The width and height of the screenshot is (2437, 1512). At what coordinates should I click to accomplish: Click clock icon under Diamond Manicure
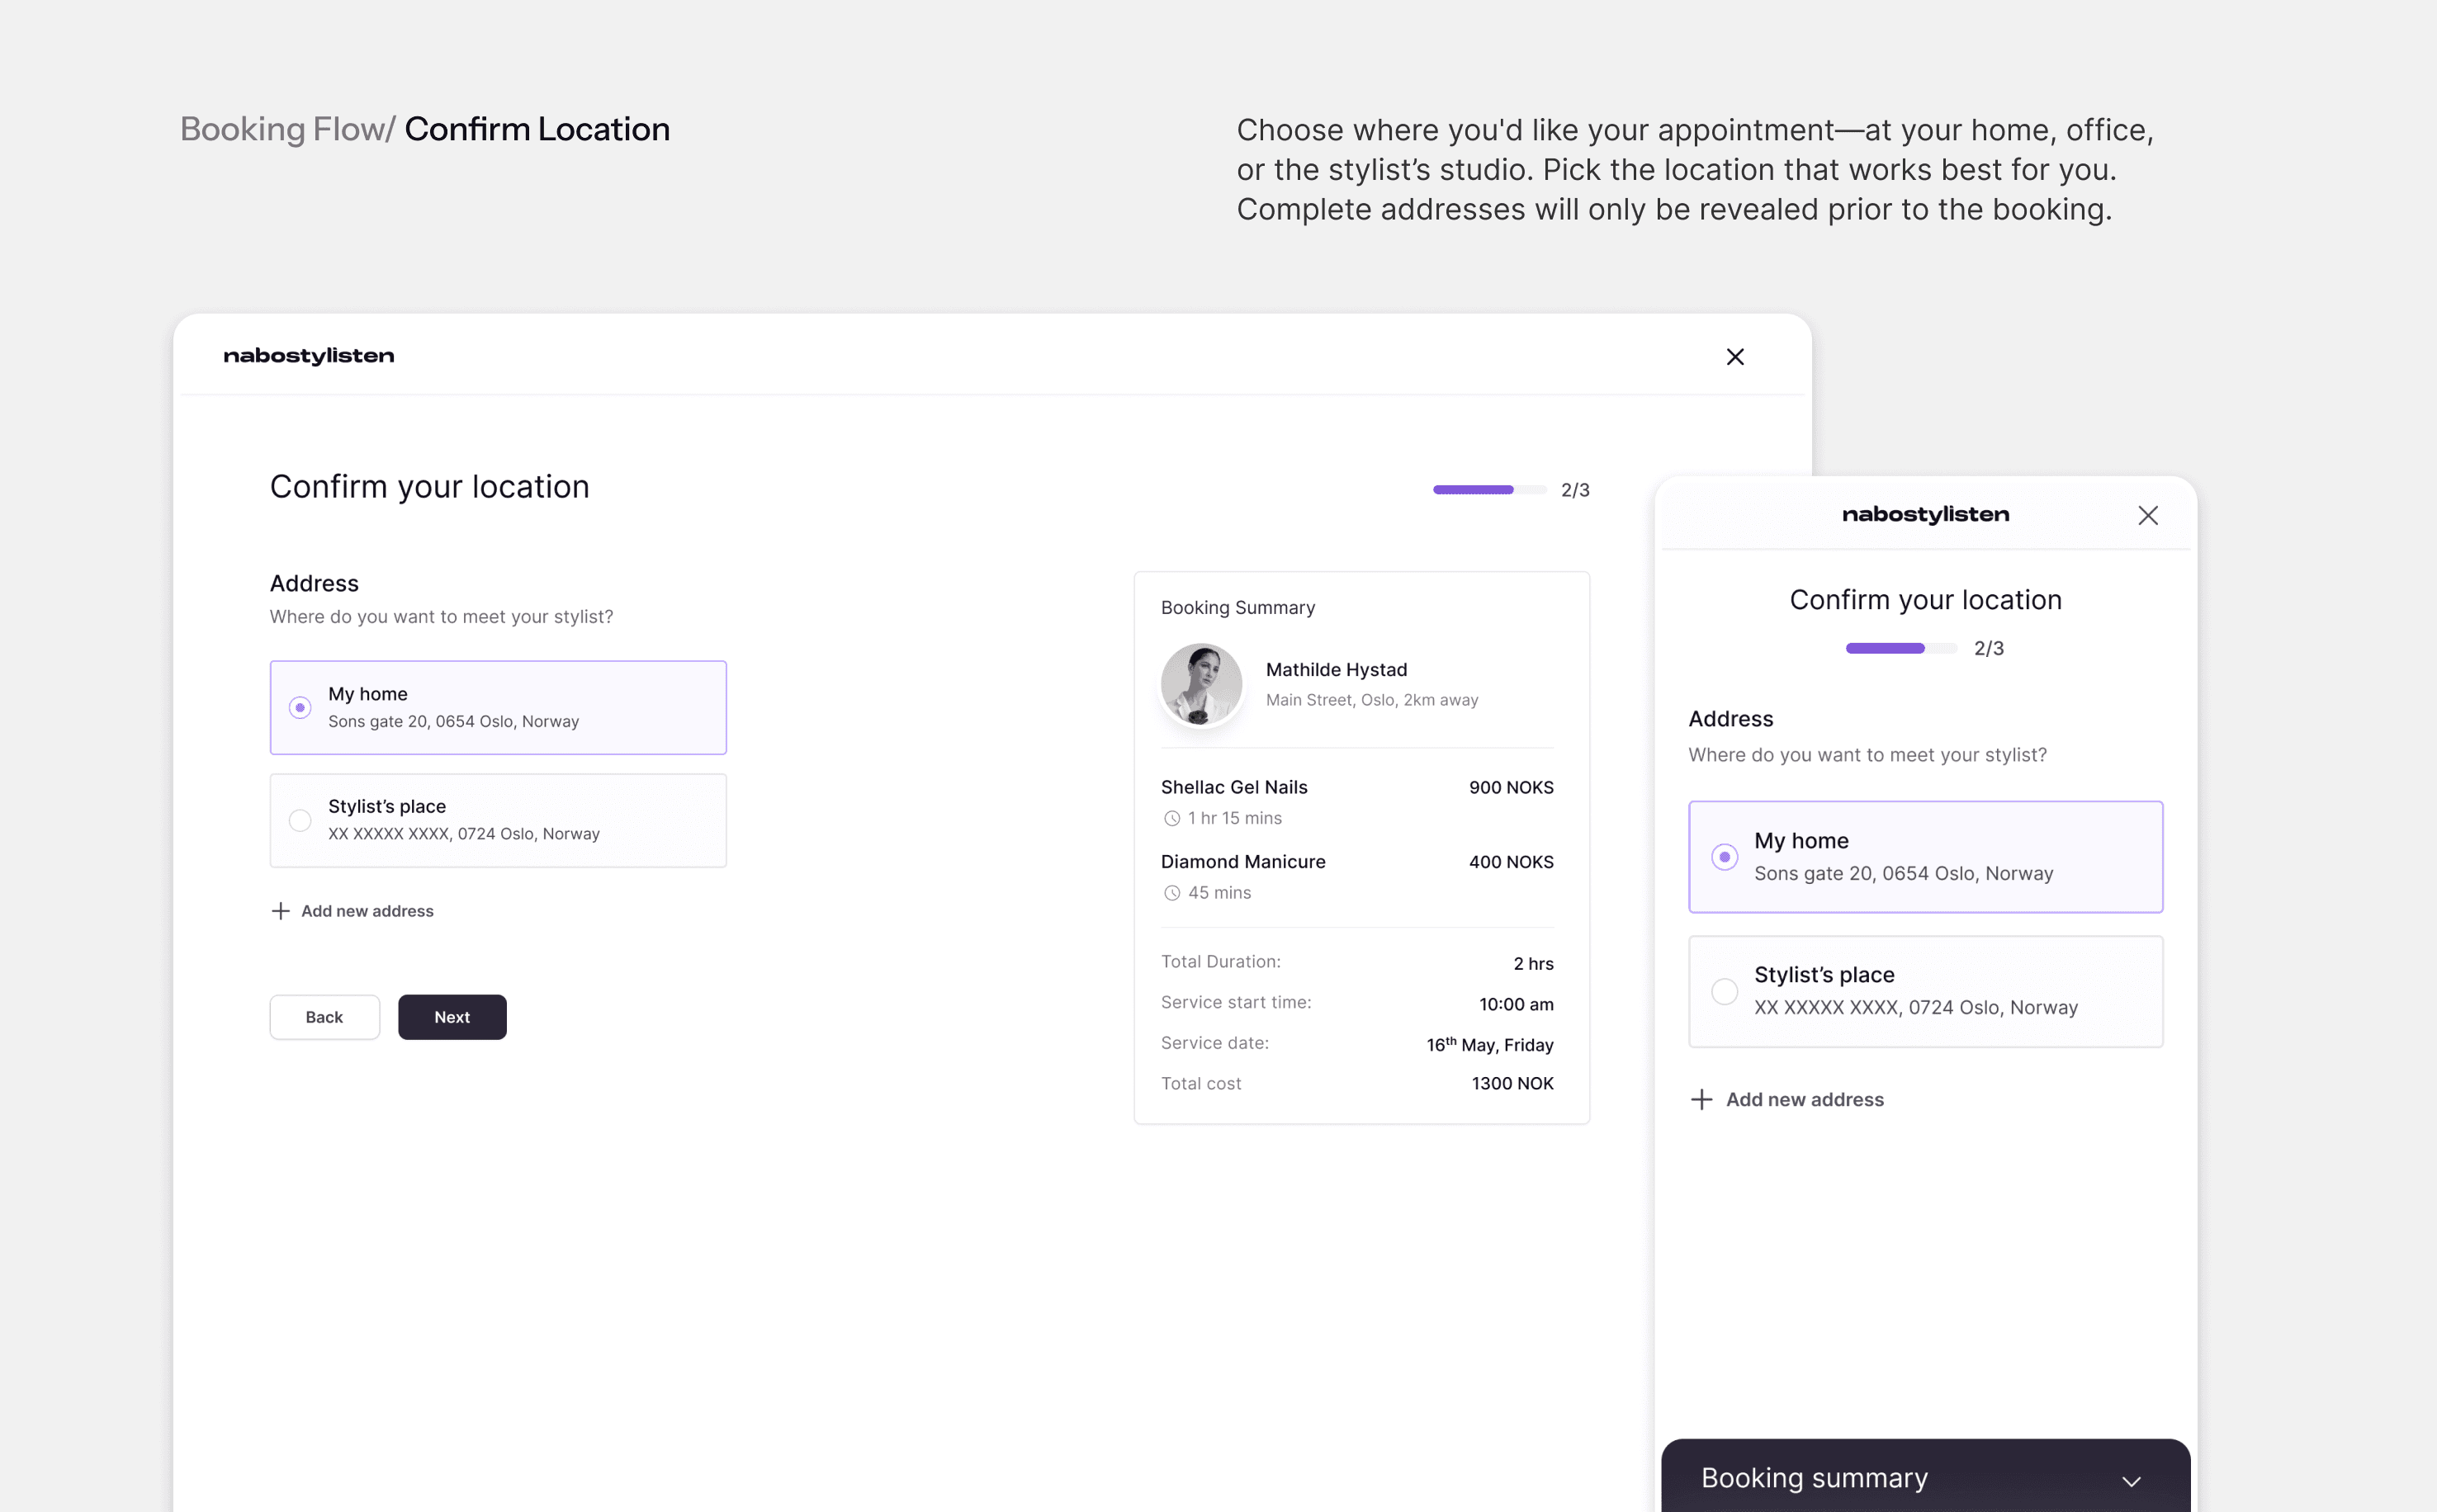coord(1172,893)
